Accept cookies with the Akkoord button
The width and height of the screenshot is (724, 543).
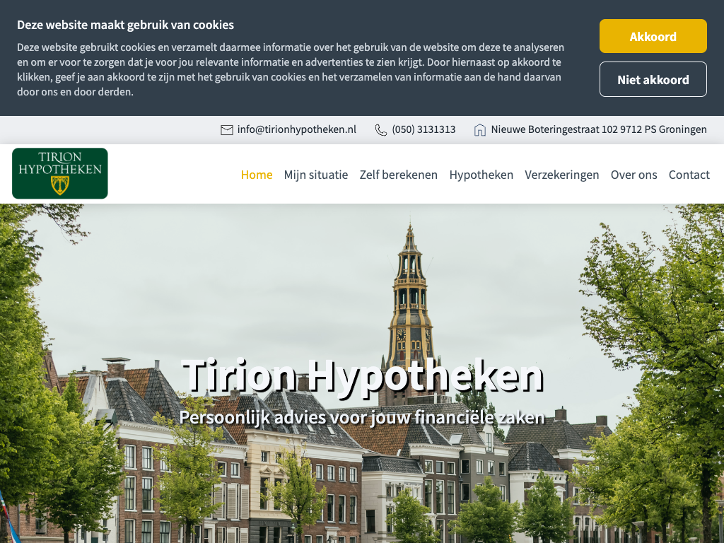click(653, 36)
